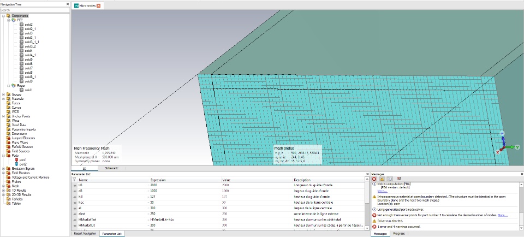The image size is (524, 237).
Task: Toggle the warning messages filter icon
Action: pyautogui.click(x=382, y=179)
